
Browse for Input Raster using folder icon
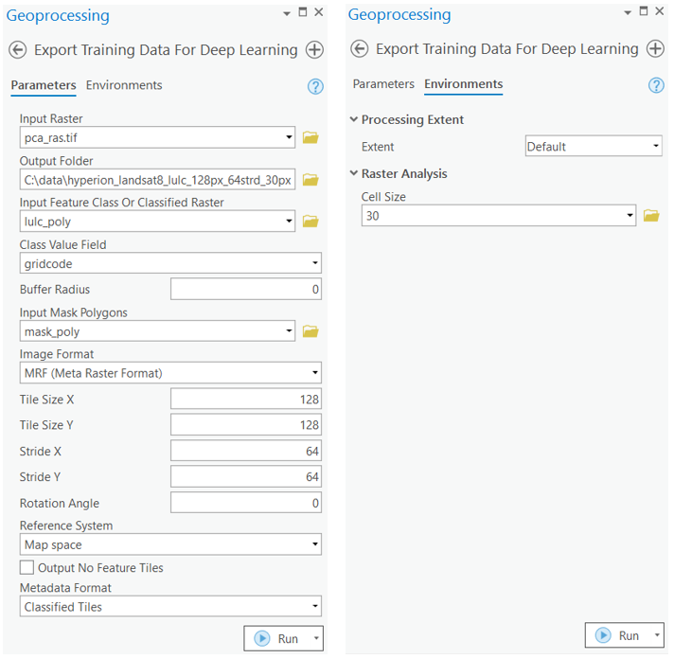coord(310,138)
